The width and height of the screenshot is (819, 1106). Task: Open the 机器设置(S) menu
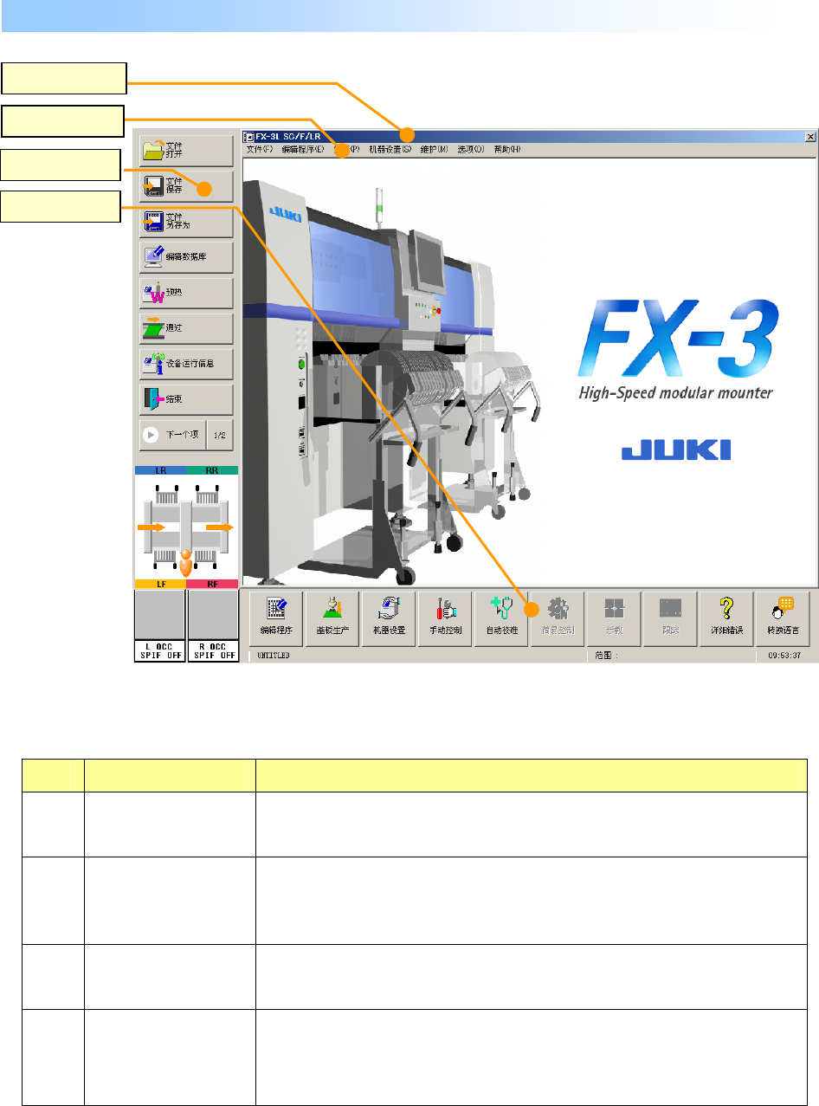(390, 149)
